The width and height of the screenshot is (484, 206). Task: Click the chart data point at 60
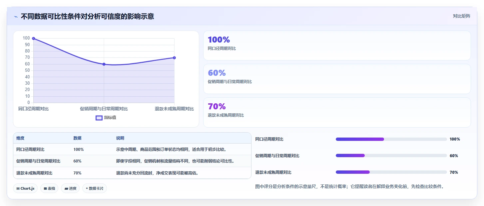tap(104, 64)
